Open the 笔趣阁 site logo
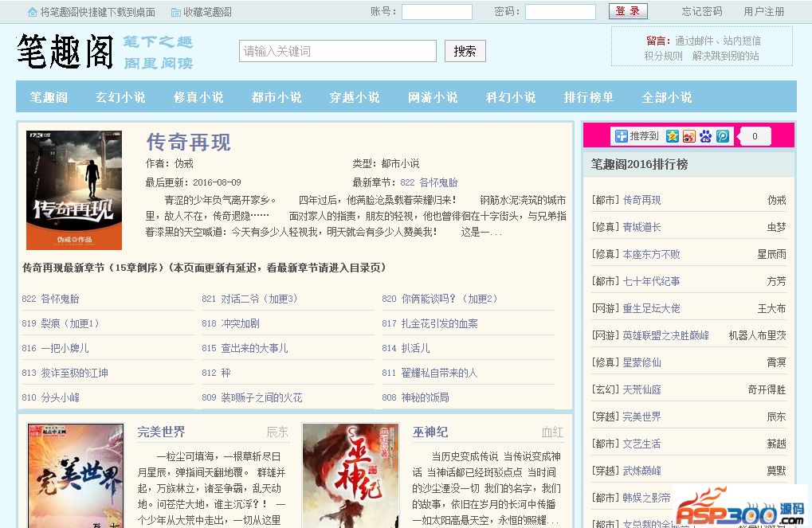812x528 pixels. [x=65, y=52]
